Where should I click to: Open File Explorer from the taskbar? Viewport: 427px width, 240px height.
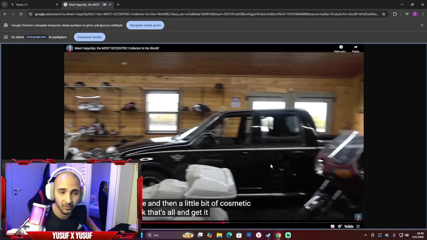click(219, 235)
